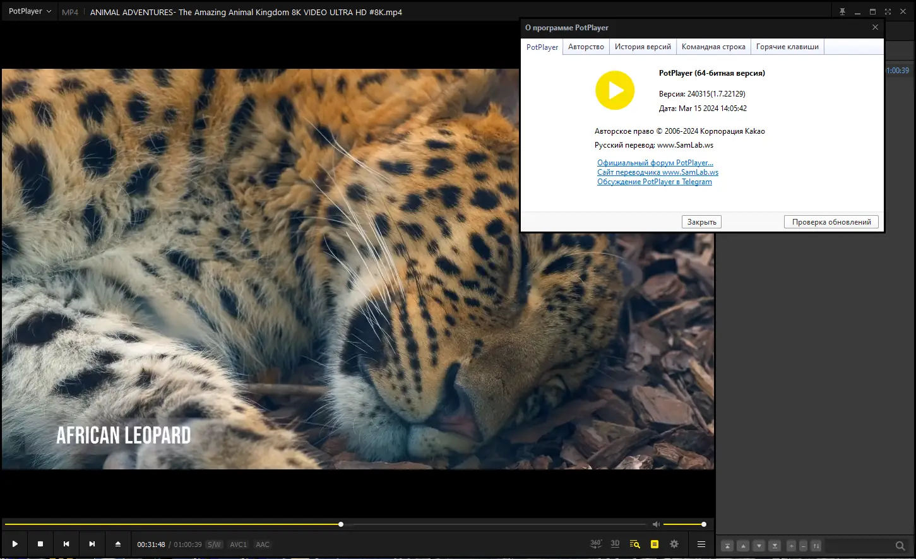Adjust the volume slider
916x559 pixels.
(x=684, y=524)
